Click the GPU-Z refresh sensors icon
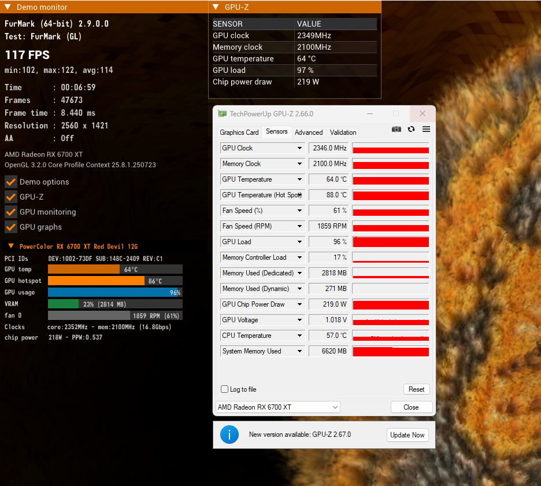Viewport: 541px width, 486px height. [x=411, y=129]
